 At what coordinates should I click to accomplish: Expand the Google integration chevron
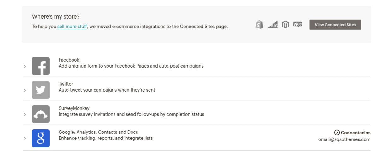(x=25, y=138)
